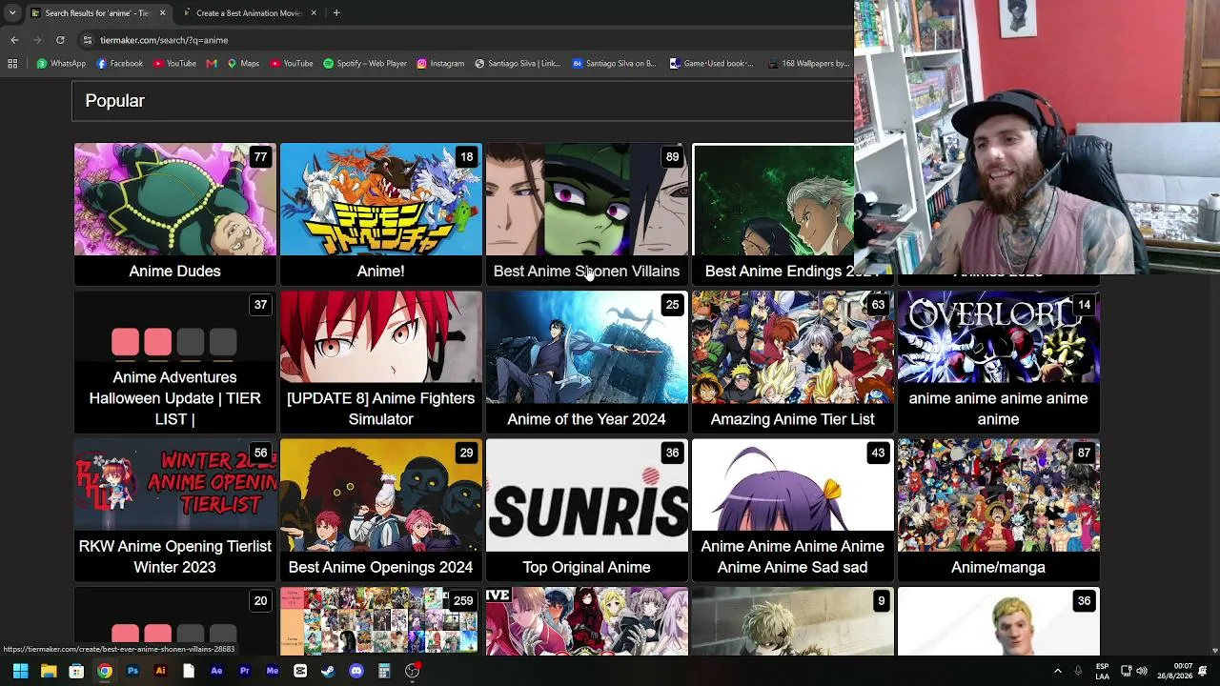Open 'RKW Anime Opening Tierlist Winter 2023'
1220x686 pixels.
point(175,510)
